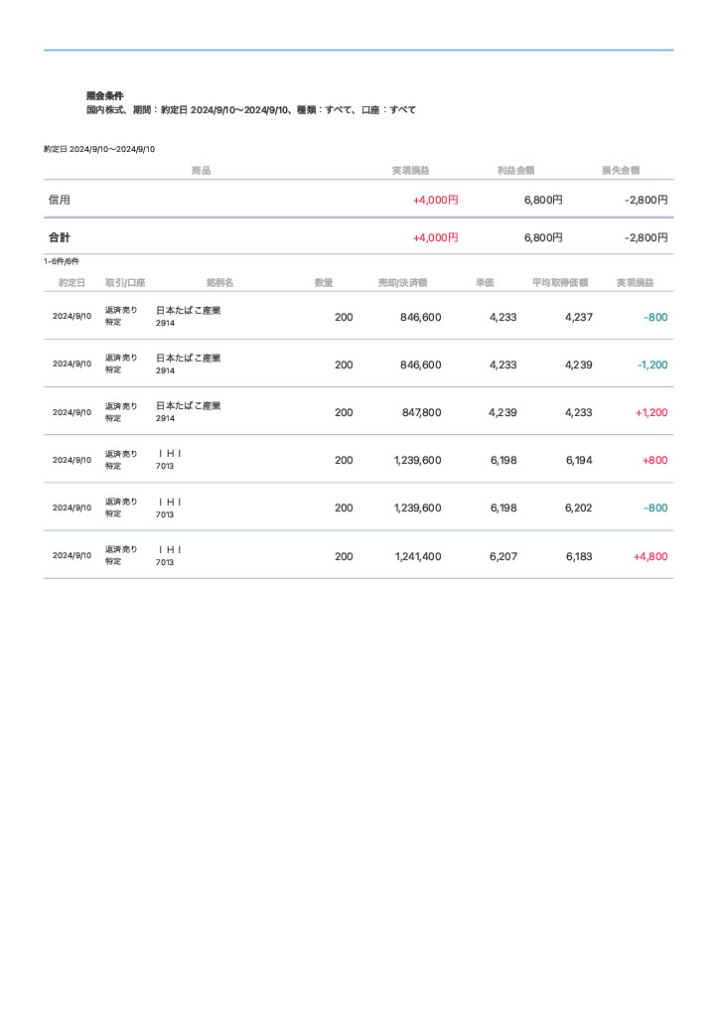The width and height of the screenshot is (717, 1017).
Task: Click the 売却/決済額 column header
Action: [402, 283]
